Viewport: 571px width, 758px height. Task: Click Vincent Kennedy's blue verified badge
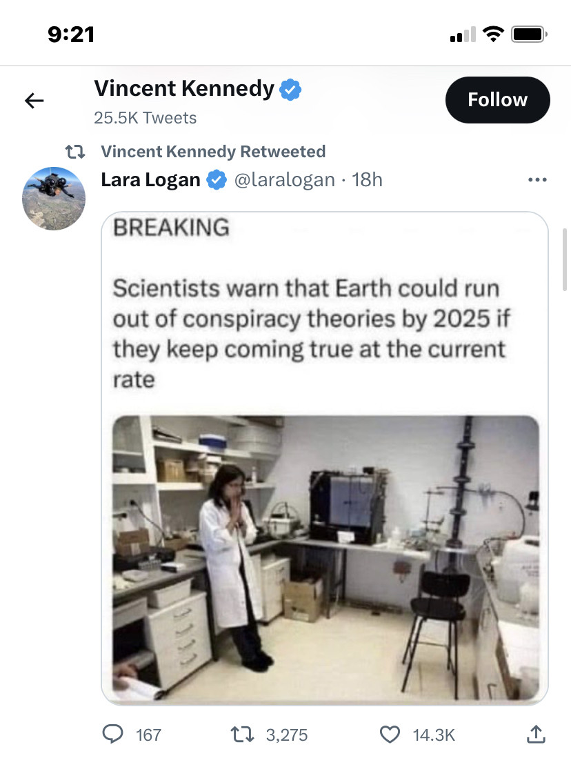pos(290,89)
